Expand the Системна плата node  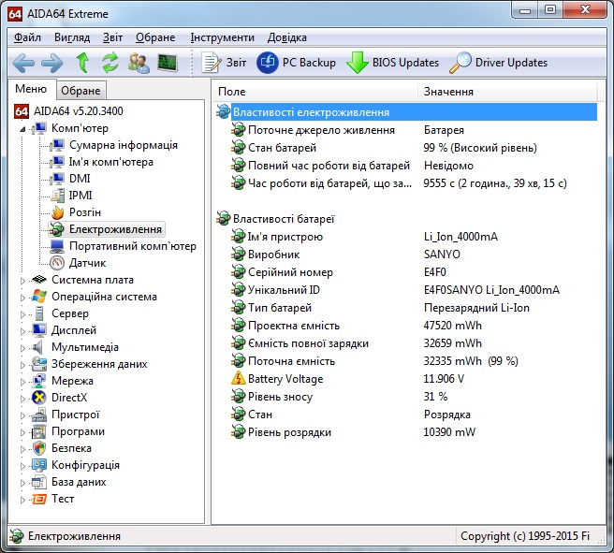click(22, 280)
